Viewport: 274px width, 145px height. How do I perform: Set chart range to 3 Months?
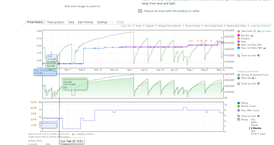point(256,128)
